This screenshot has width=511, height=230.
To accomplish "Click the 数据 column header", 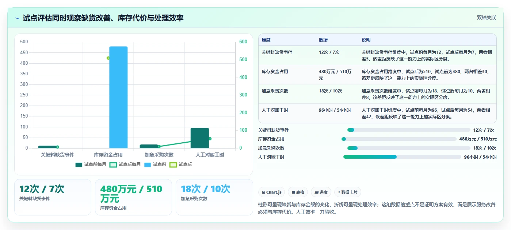I will [x=323, y=40].
